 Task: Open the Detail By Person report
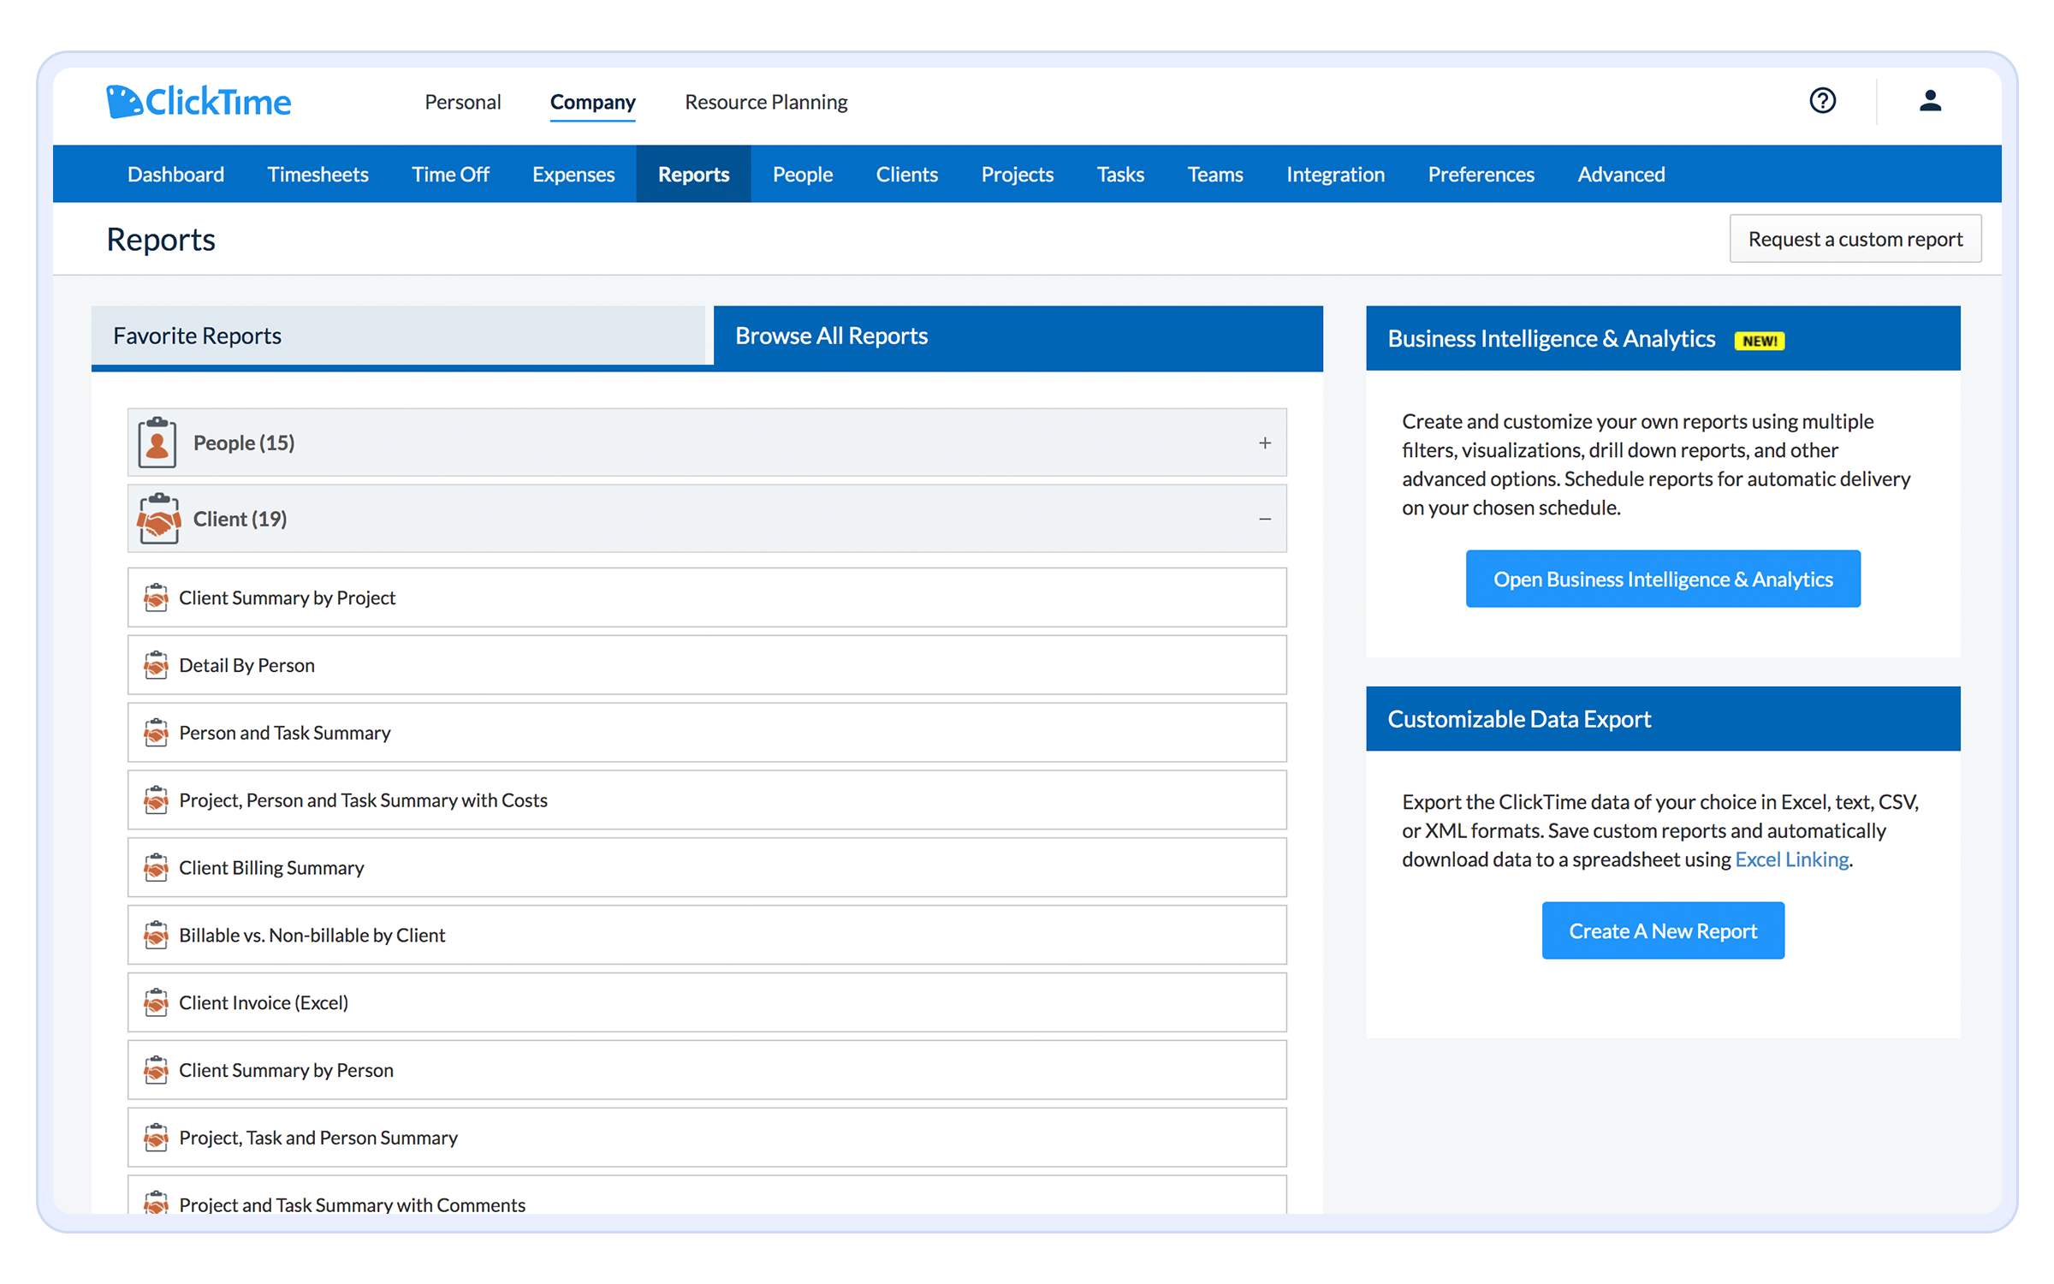coord(246,665)
